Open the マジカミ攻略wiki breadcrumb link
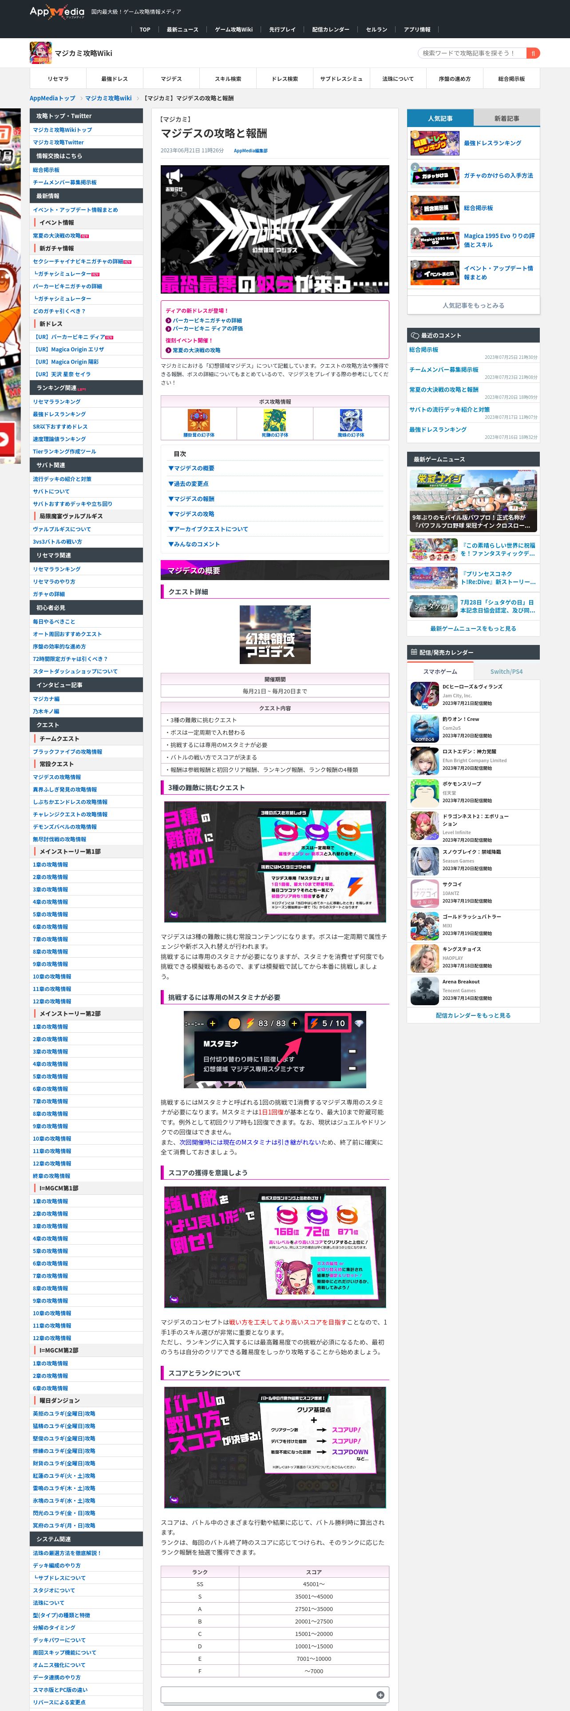This screenshot has height=1711, width=570. pos(108,98)
